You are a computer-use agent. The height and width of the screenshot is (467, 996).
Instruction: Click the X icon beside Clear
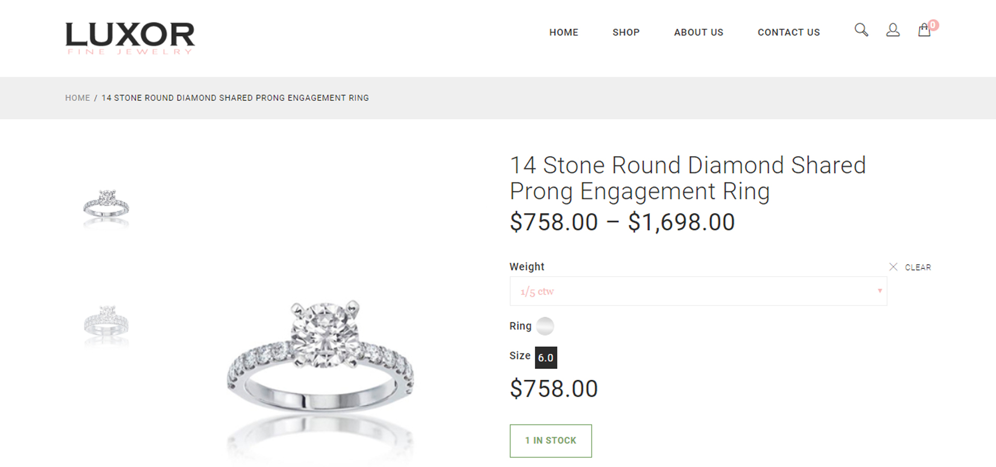pos(893,267)
